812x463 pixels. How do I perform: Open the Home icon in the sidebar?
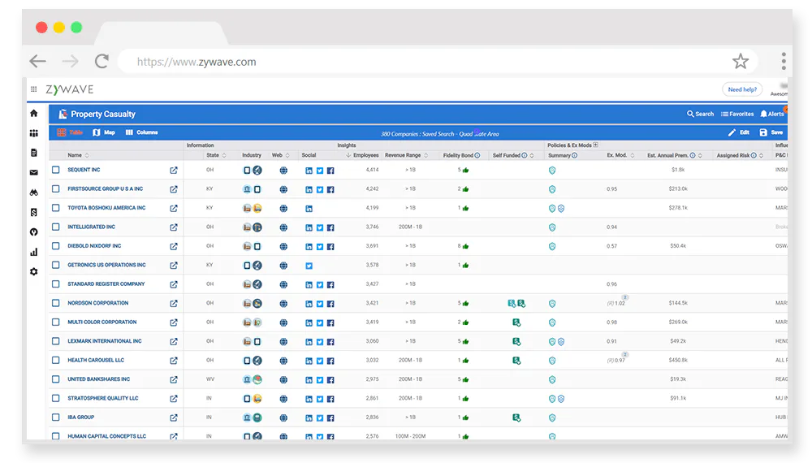[x=34, y=113]
